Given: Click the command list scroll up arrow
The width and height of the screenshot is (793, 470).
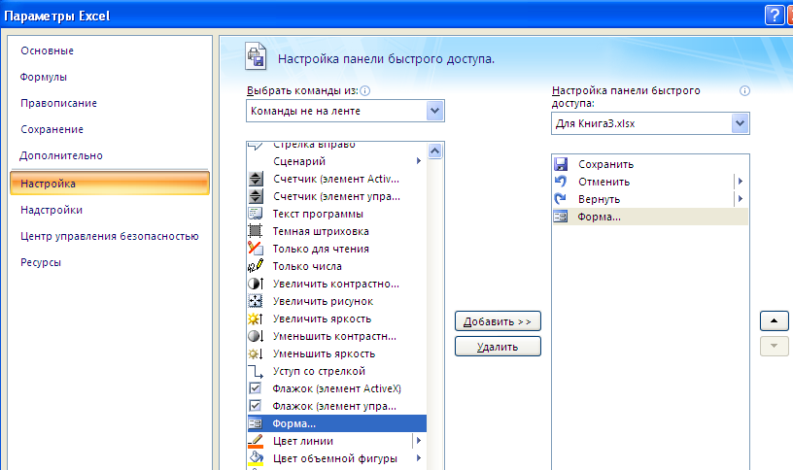Looking at the screenshot, I should click(435, 151).
